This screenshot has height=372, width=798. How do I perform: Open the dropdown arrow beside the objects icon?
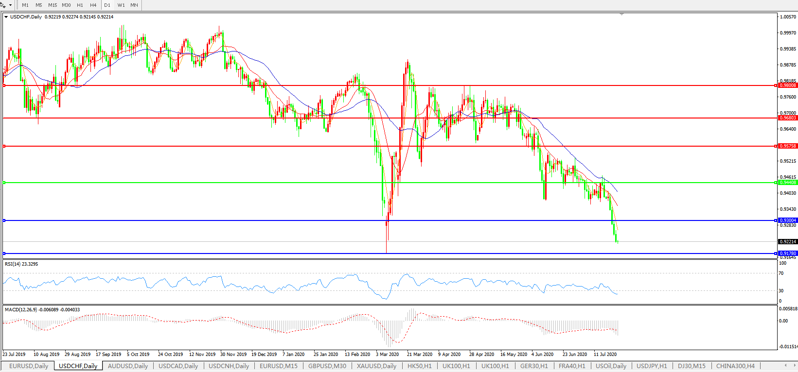(10, 5)
